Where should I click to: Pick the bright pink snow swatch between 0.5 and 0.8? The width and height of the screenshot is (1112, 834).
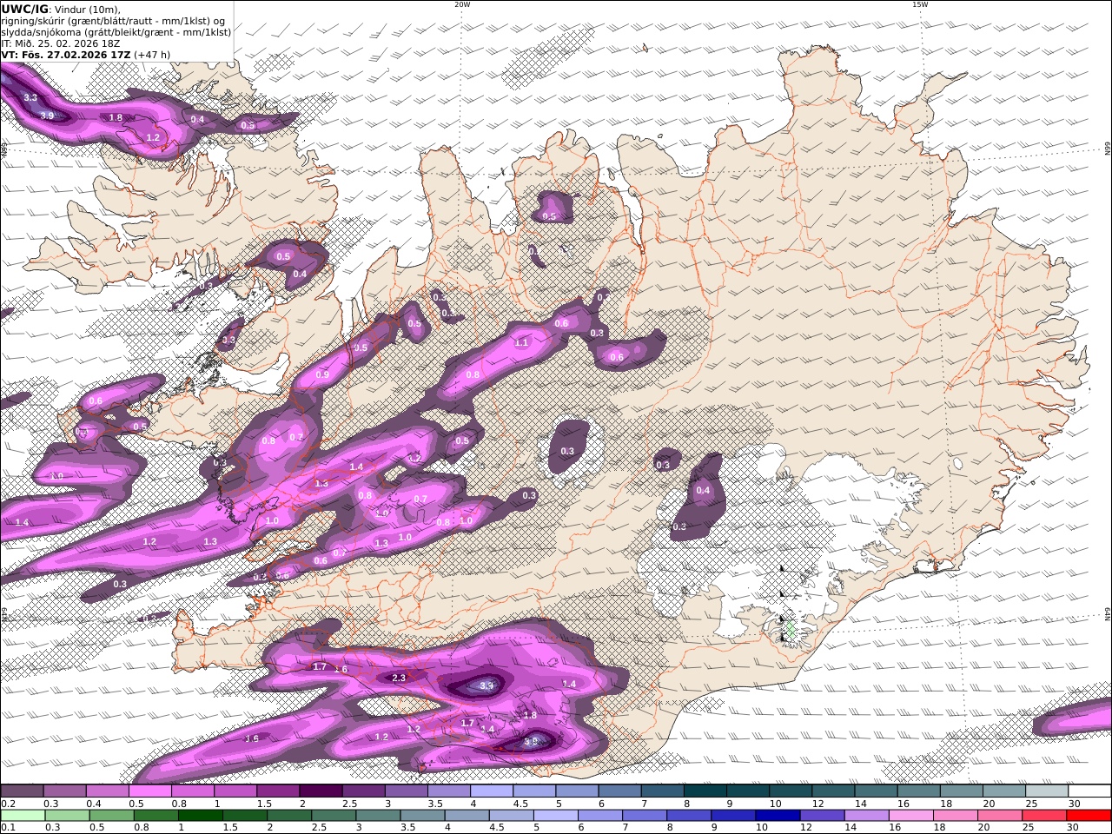pos(149,791)
